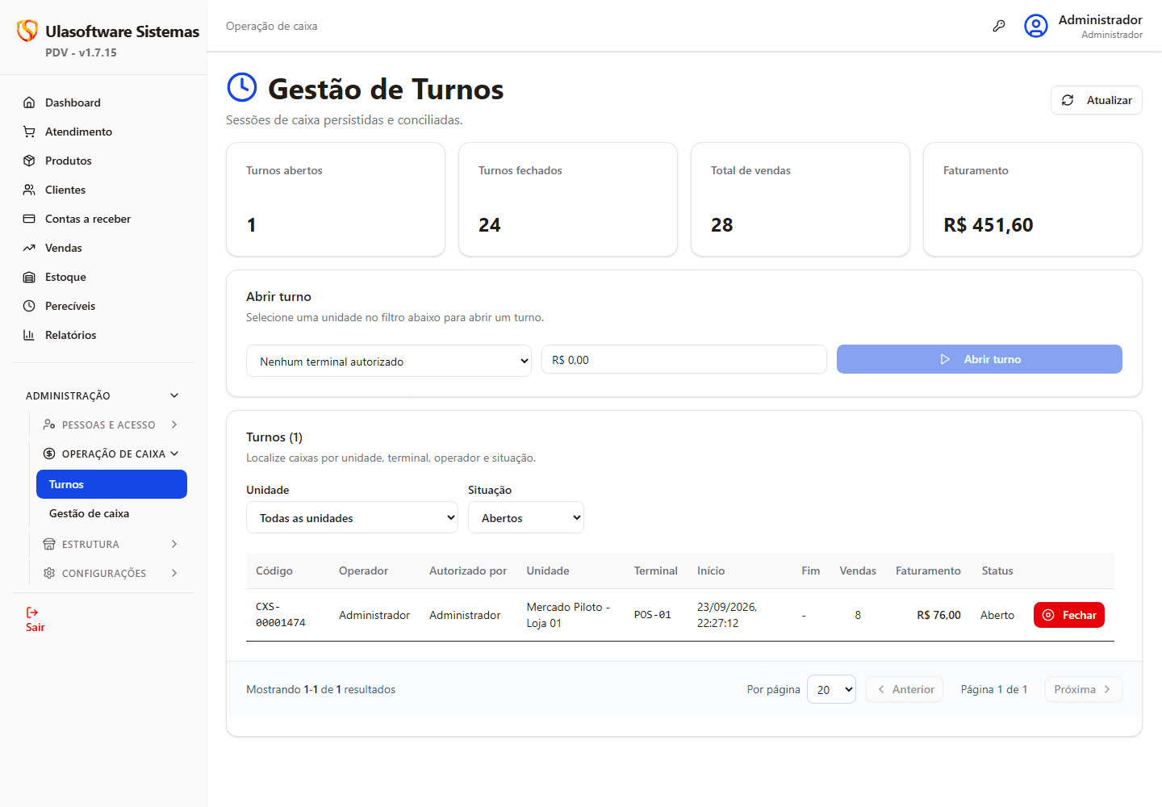
Task: Click the Contas a receber card icon
Action: click(29, 219)
